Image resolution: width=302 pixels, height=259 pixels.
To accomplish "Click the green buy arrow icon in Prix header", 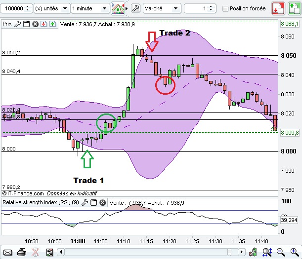I will click(52, 24).
